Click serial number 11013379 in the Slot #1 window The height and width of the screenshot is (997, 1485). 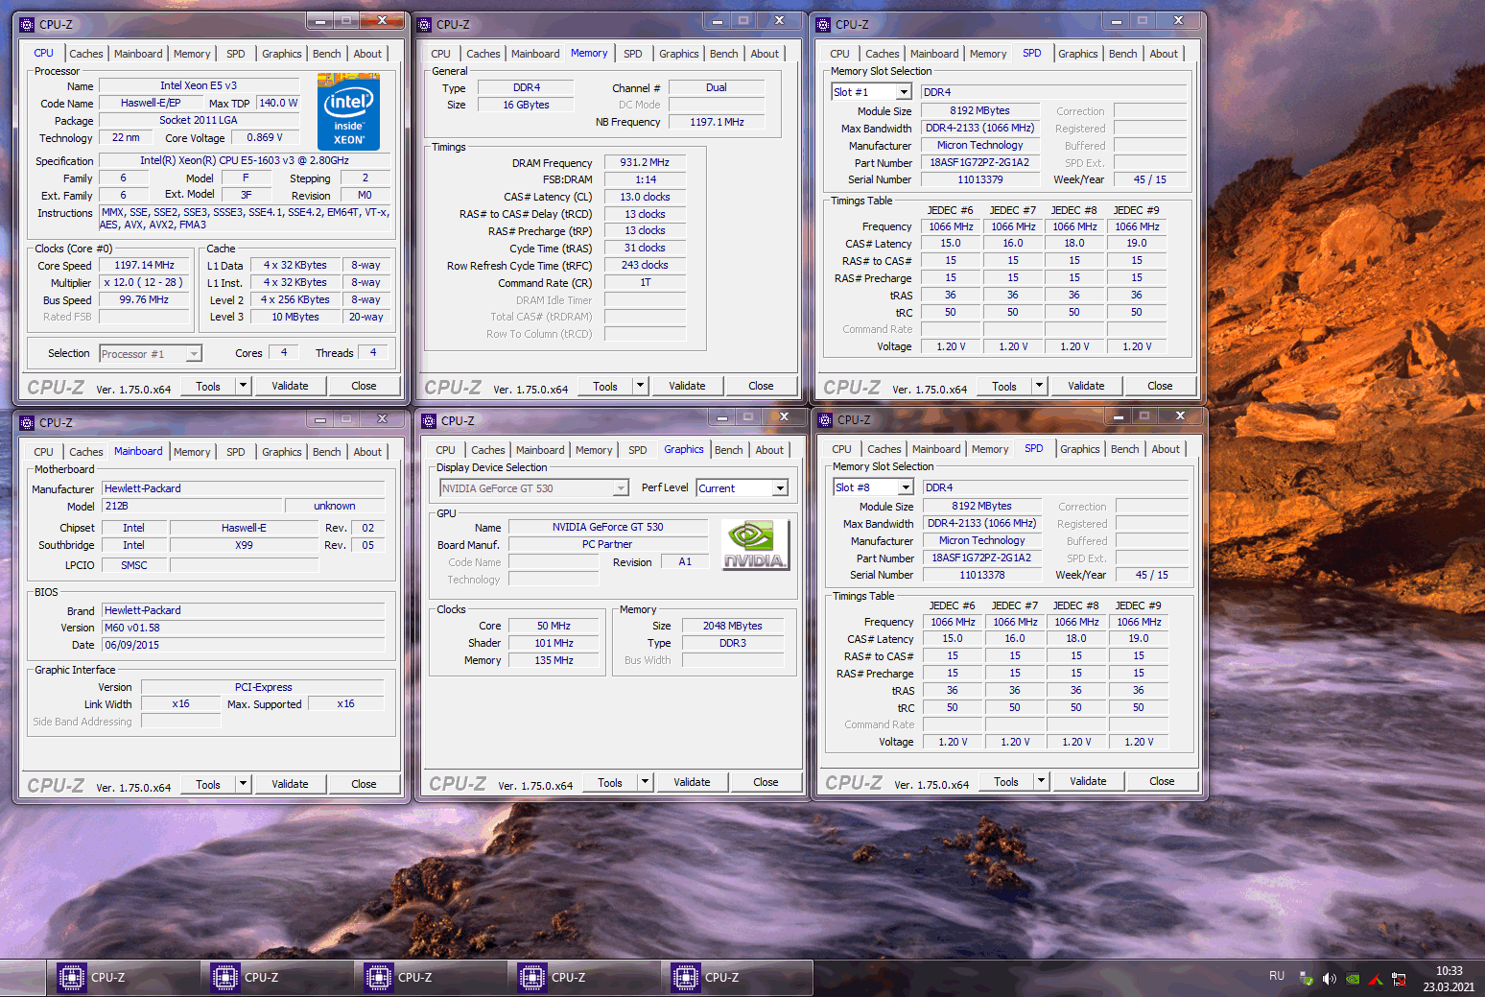click(980, 179)
